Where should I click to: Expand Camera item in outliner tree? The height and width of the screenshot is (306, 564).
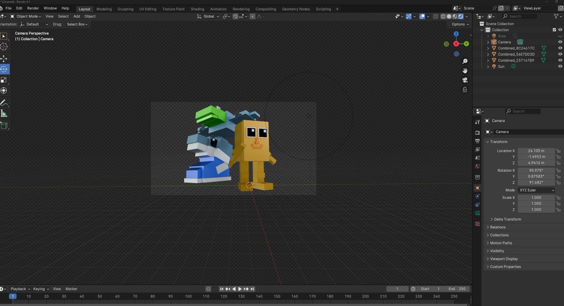click(488, 42)
